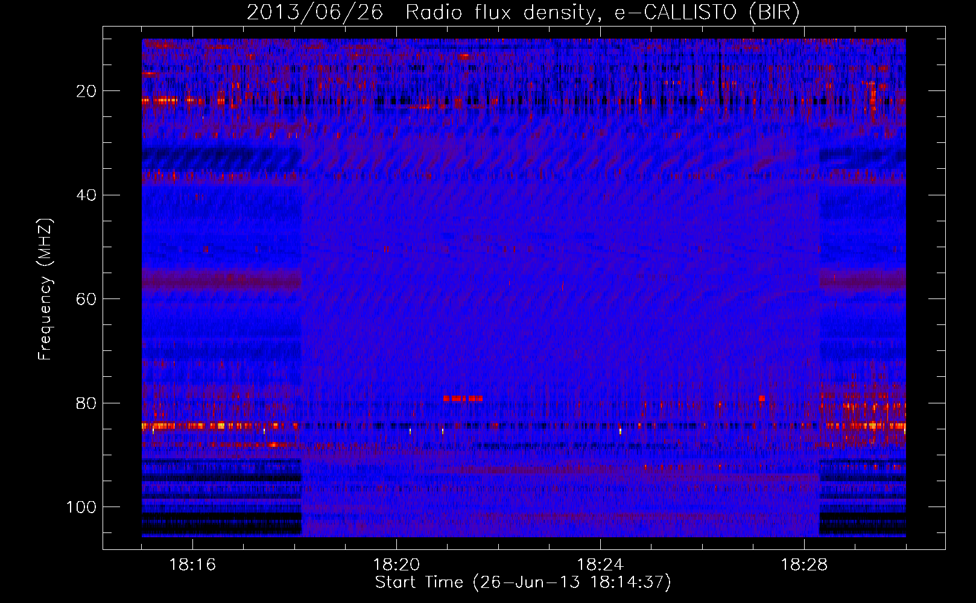
Task: Click the Start Time axis label
Action: click(523, 582)
